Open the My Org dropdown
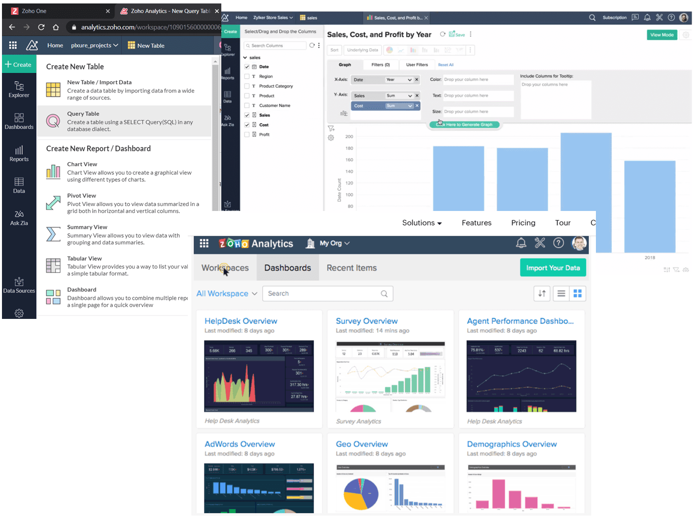 click(x=334, y=243)
